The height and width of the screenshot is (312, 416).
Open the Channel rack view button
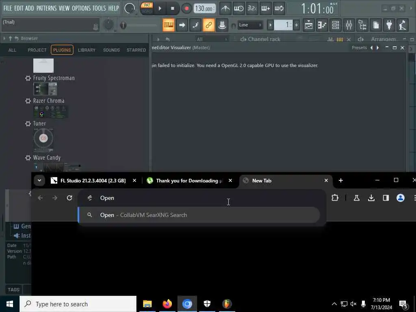point(336,25)
